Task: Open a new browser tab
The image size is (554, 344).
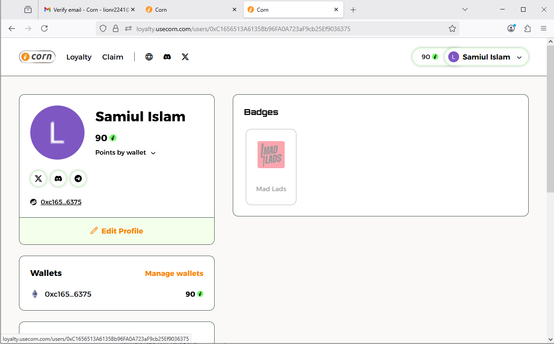Action: coord(353,9)
